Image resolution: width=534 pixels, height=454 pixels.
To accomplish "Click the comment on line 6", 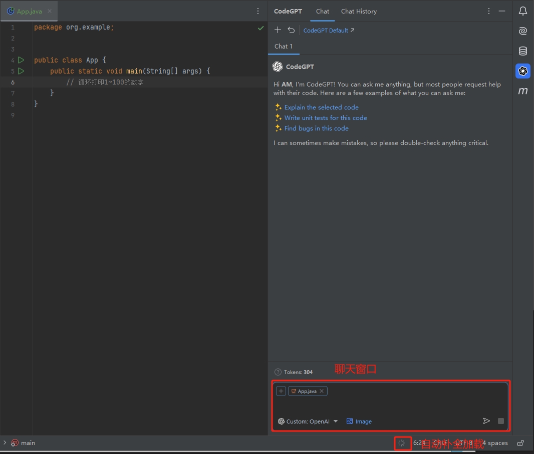I will pos(105,82).
